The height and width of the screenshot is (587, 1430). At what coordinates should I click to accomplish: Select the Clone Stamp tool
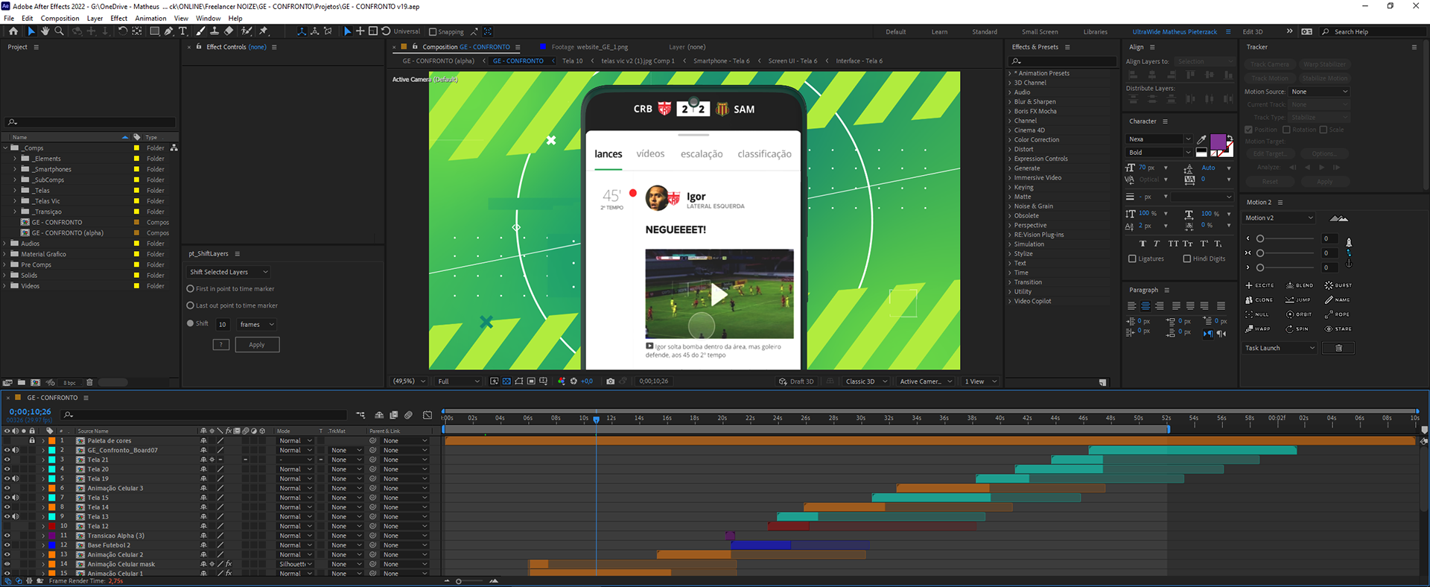click(x=214, y=31)
